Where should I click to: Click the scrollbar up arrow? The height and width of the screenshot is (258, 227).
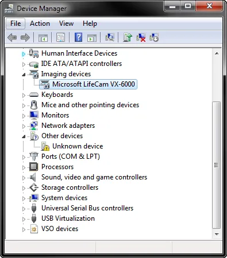tap(217, 53)
